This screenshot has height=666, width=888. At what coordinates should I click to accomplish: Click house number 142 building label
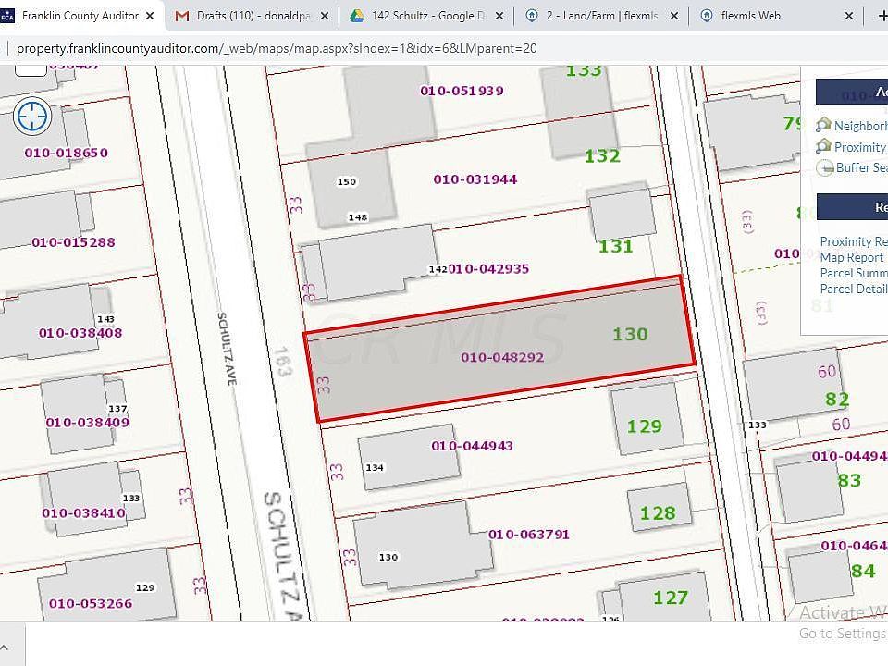pos(438,269)
